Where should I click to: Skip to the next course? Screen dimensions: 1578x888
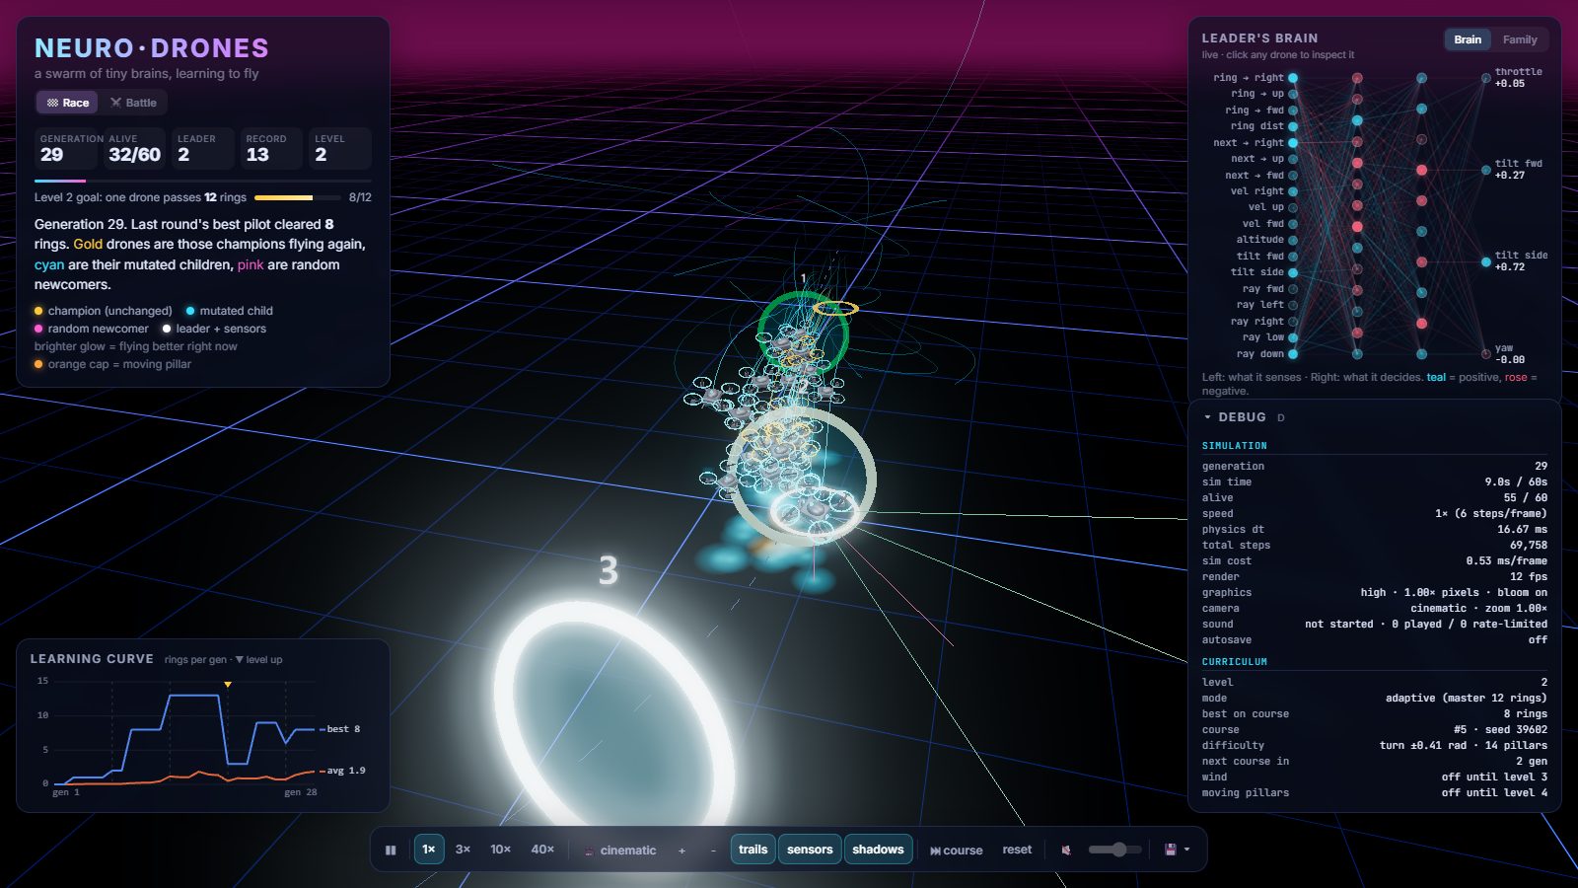click(956, 851)
